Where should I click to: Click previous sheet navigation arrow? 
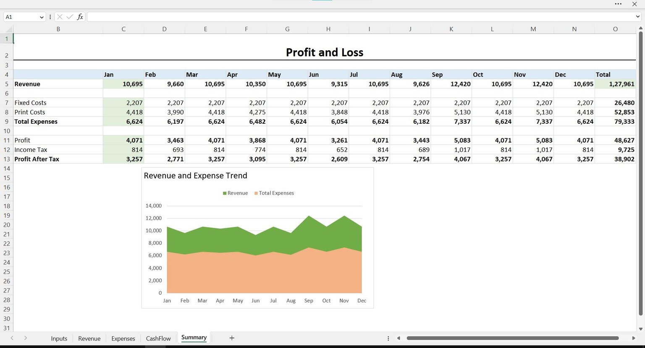12,338
